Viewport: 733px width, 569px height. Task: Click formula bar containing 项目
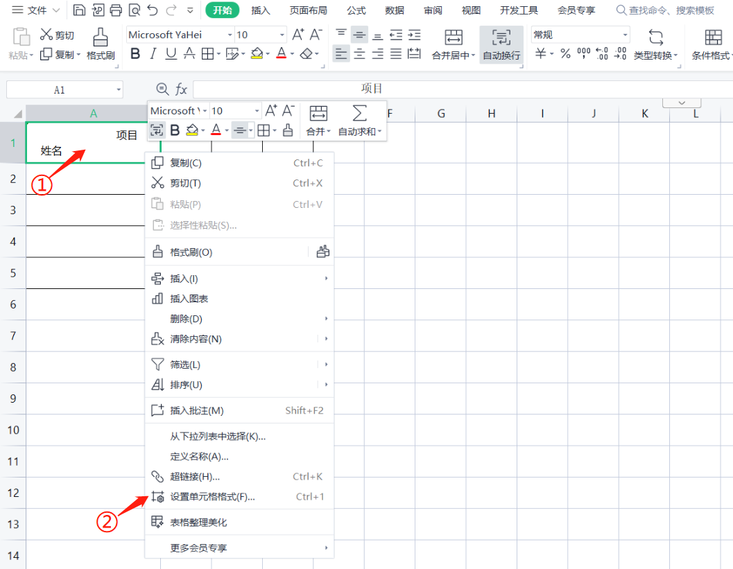click(463, 89)
